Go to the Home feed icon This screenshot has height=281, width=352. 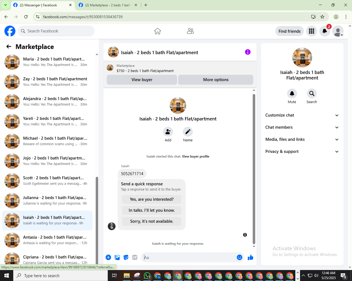(158, 31)
